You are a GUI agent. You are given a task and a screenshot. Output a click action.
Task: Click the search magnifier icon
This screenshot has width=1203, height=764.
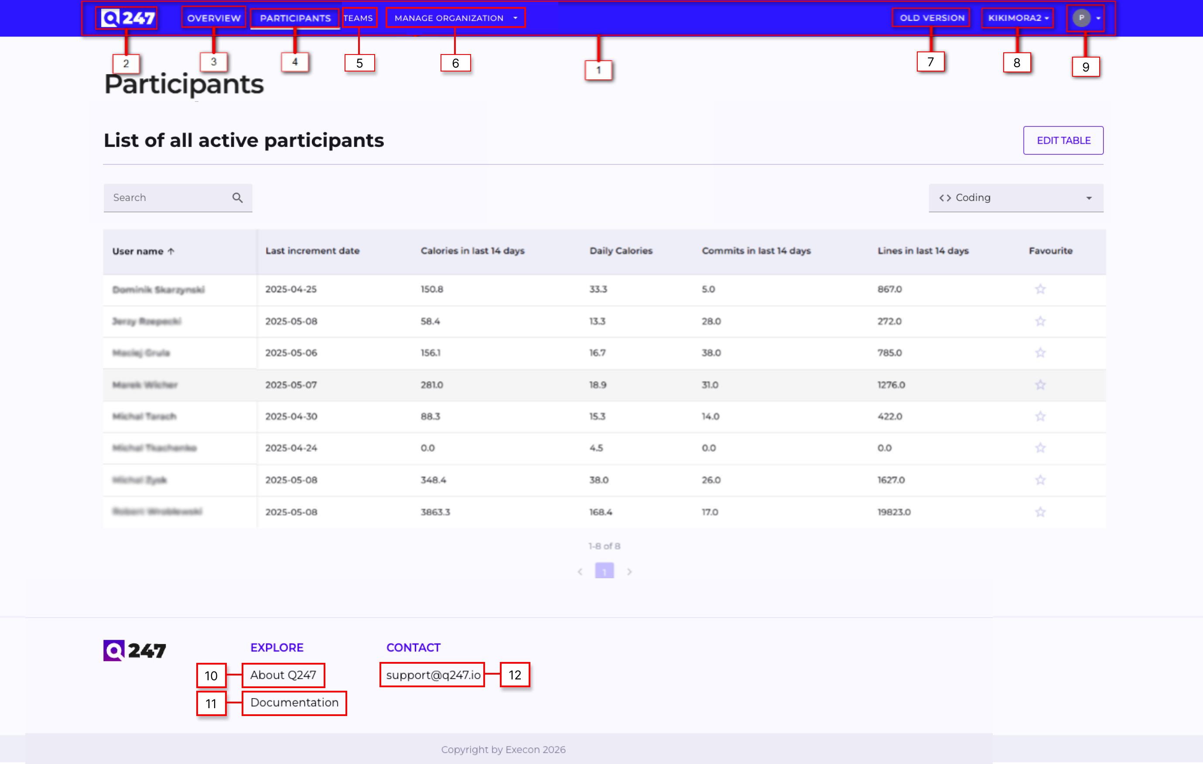coord(237,198)
